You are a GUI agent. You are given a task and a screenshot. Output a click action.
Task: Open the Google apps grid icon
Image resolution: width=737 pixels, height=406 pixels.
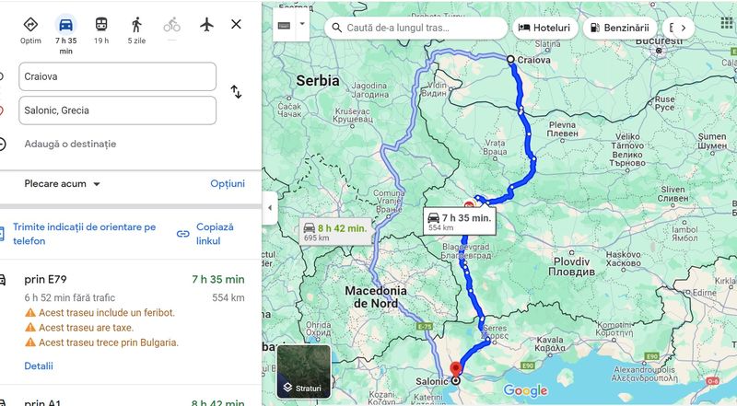(x=727, y=24)
